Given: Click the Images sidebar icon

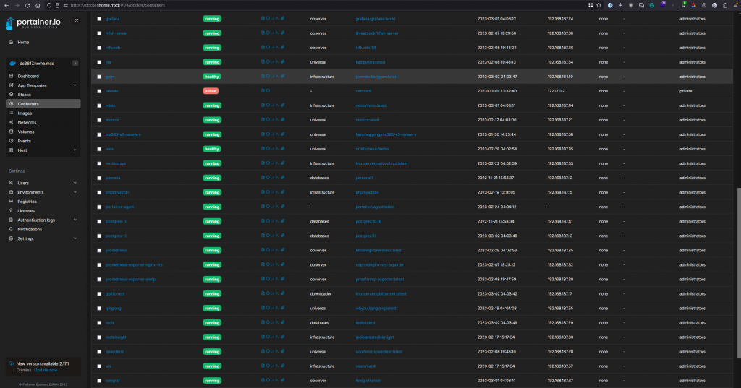Looking at the screenshot, I should point(12,113).
